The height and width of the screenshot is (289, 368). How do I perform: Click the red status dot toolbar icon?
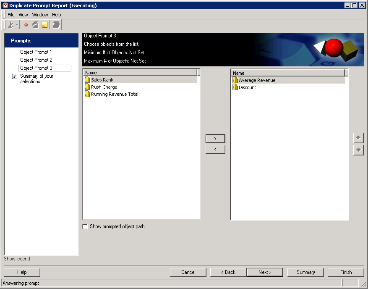pos(26,24)
